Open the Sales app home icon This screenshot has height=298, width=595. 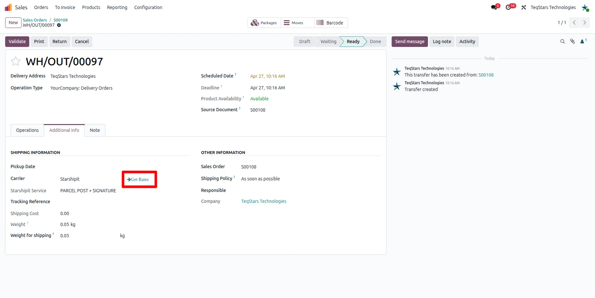(8, 7)
